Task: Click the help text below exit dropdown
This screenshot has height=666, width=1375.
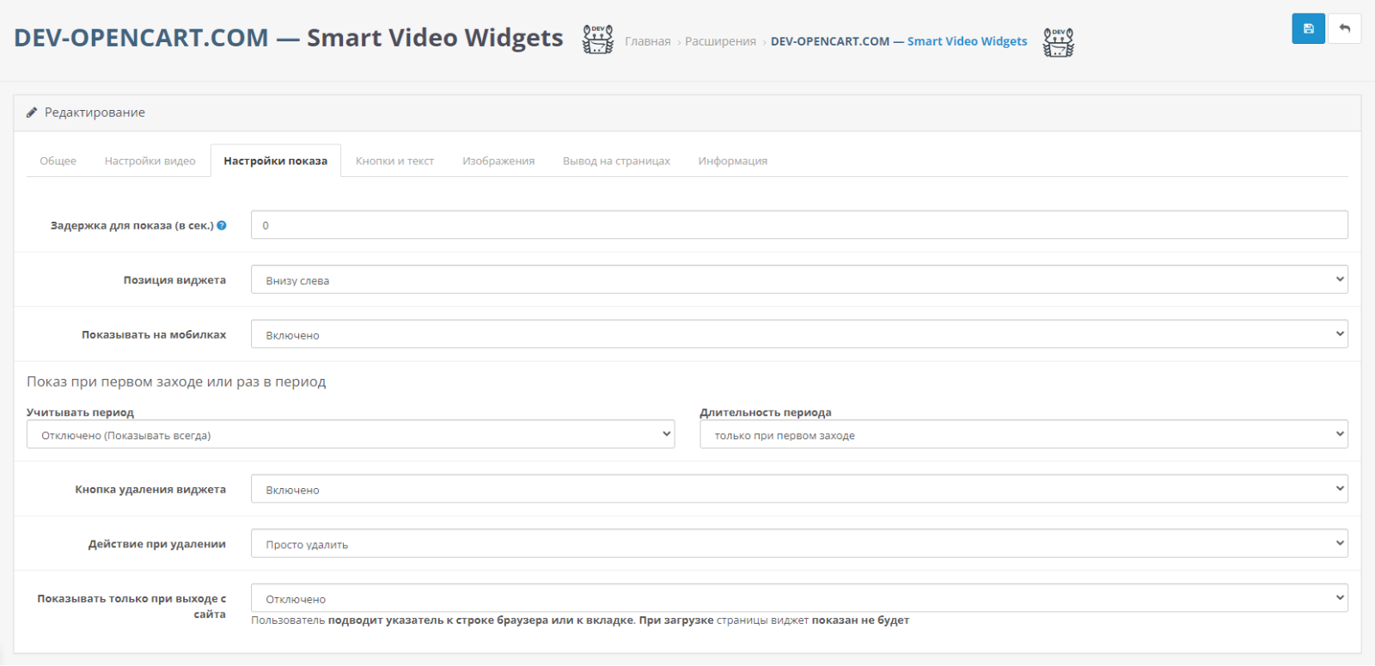Action: coord(580,620)
